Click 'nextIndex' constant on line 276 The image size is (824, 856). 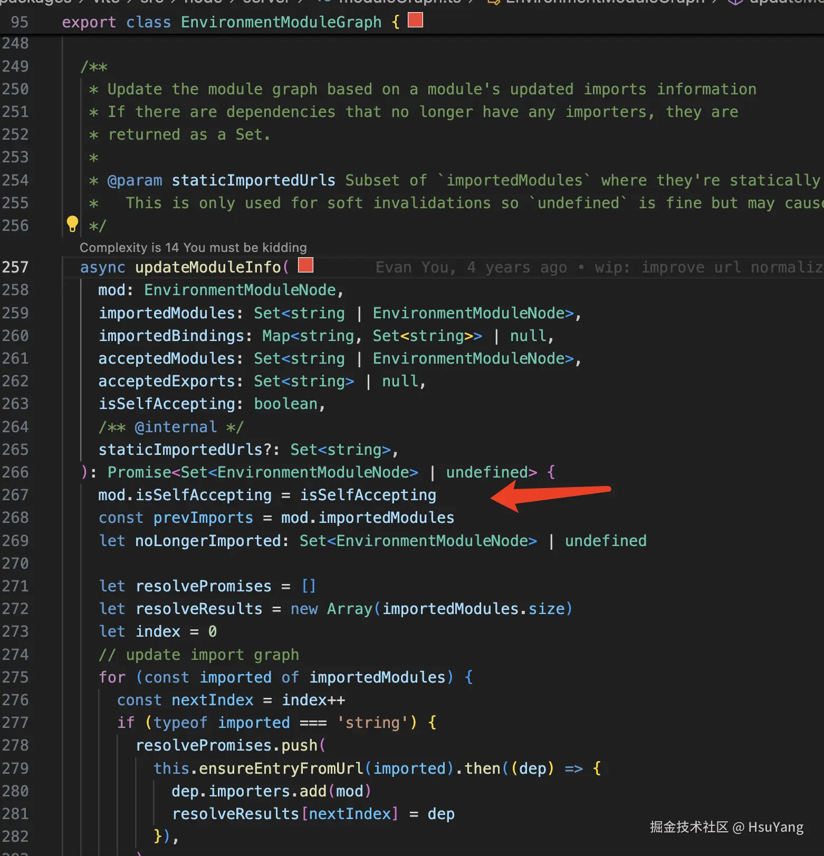pos(213,700)
